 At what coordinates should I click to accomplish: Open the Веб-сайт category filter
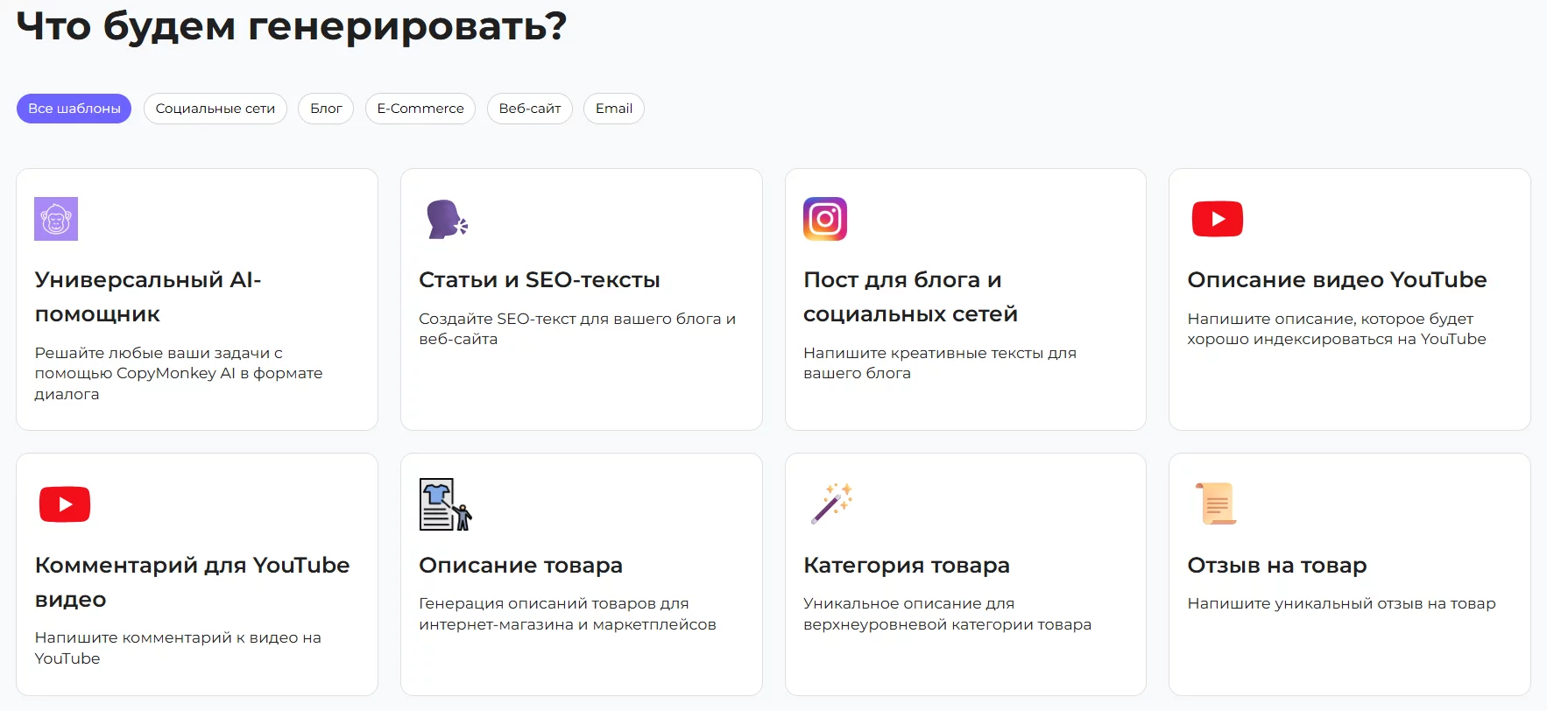coord(530,109)
